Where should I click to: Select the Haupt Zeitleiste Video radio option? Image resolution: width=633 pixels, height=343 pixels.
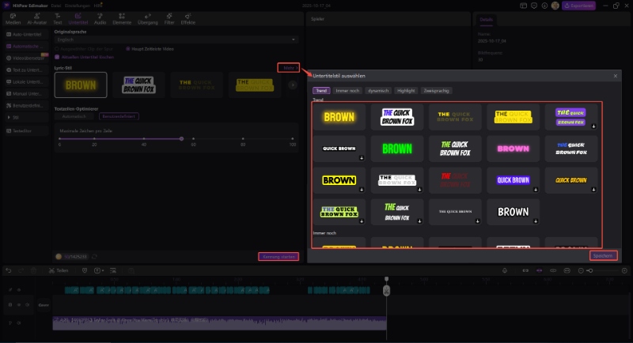point(127,48)
